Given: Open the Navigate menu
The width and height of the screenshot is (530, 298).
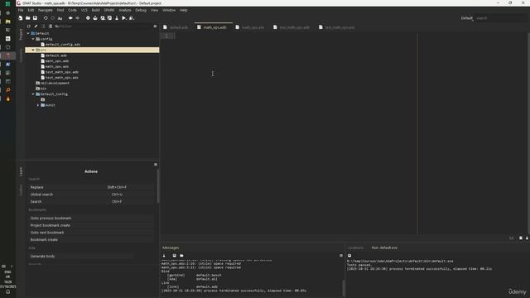Looking at the screenshot, I should click(x=46, y=10).
